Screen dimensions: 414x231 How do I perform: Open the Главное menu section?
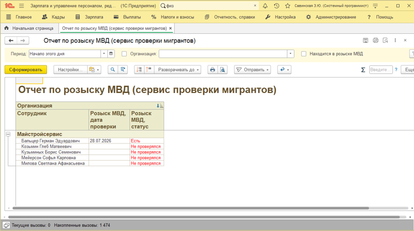(19, 17)
